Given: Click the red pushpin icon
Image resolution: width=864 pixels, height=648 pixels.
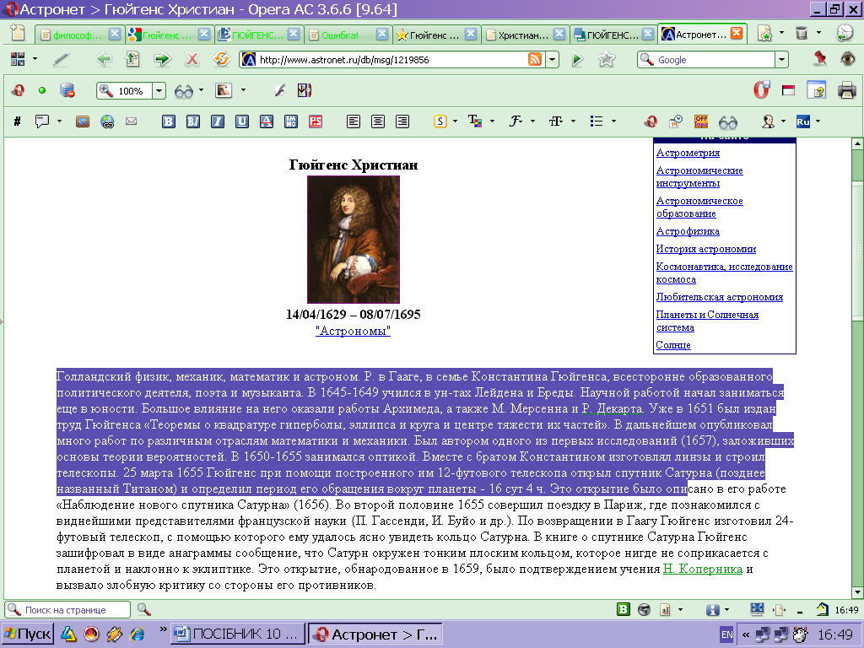Looking at the screenshot, I should coord(820,58).
